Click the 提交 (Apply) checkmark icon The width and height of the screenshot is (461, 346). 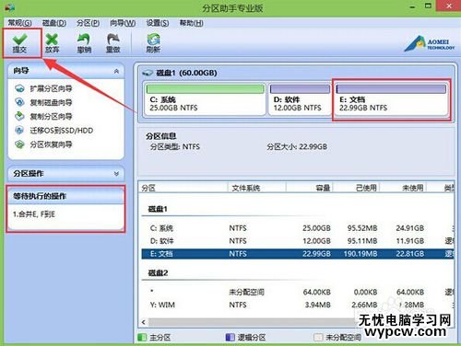tap(20, 40)
